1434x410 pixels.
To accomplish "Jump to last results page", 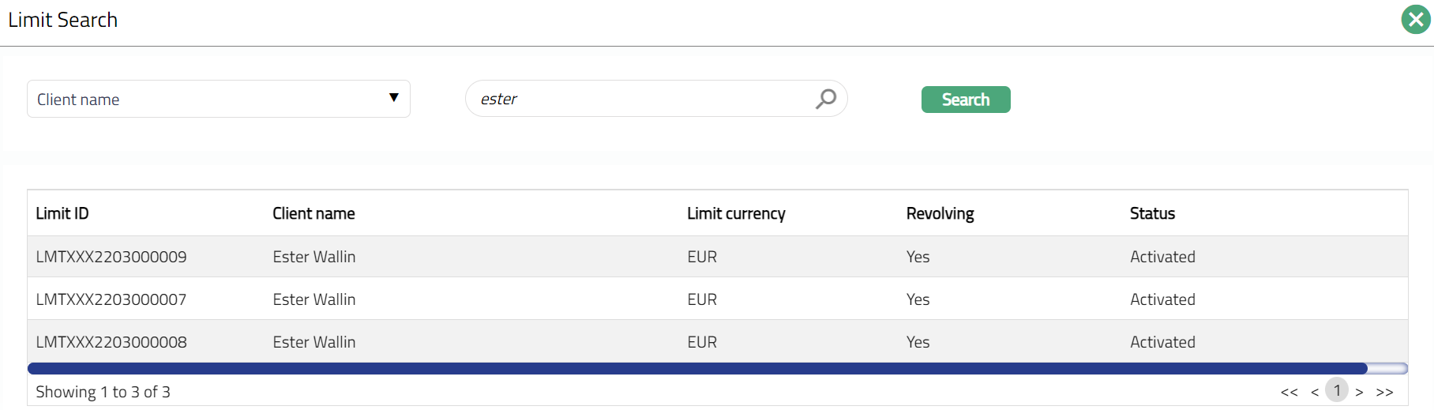I will click(x=1384, y=392).
